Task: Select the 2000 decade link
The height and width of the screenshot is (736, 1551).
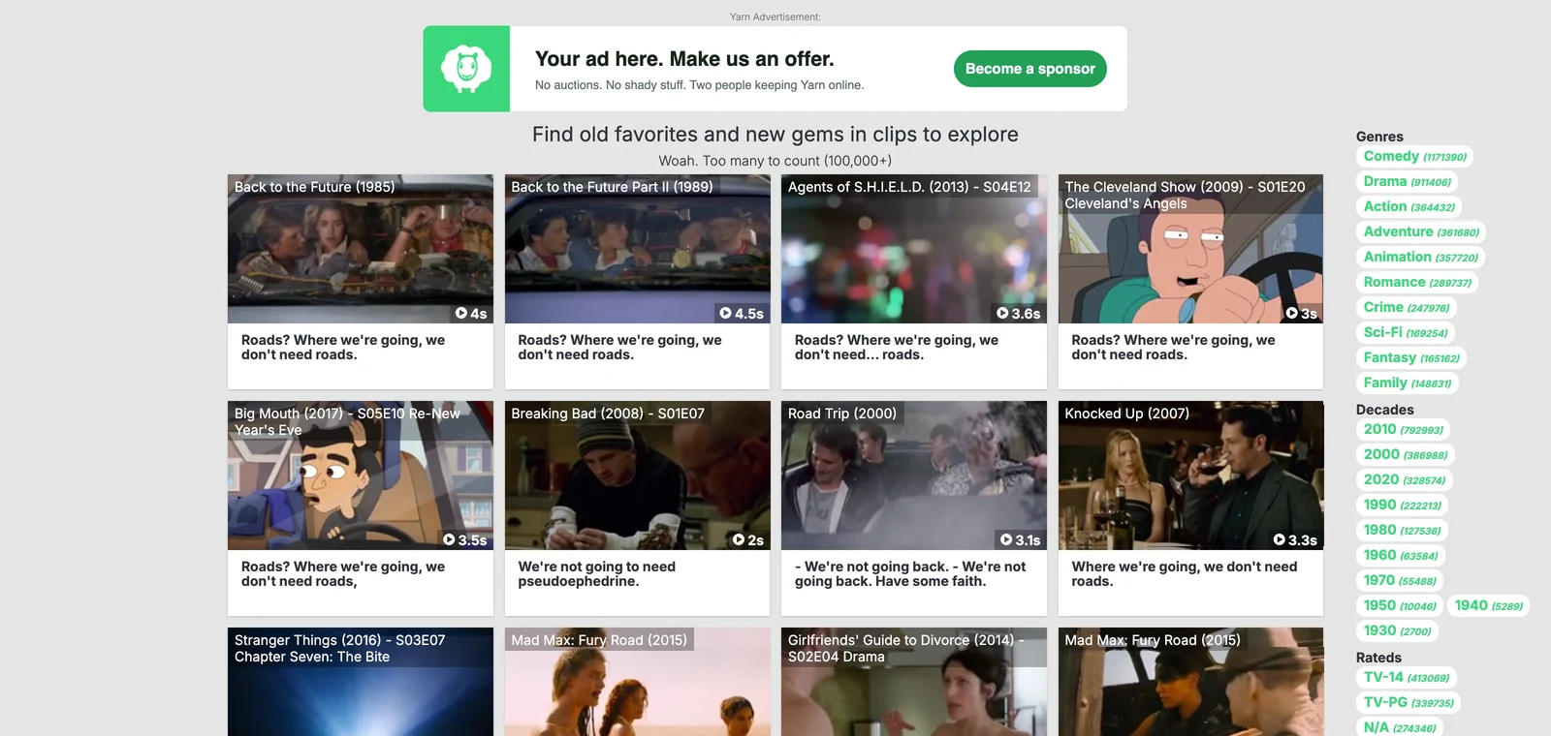Action: coord(1405,454)
